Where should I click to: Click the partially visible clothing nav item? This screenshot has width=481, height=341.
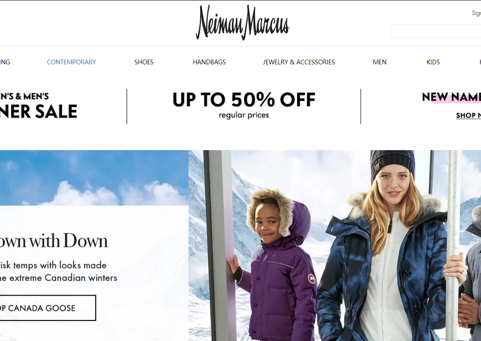pos(5,62)
